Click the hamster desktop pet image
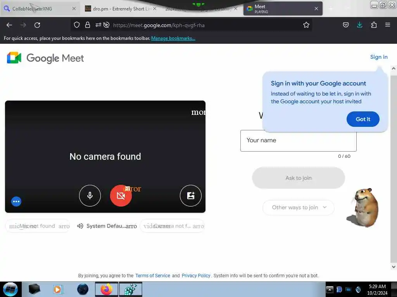This screenshot has width=397, height=297. (362, 207)
